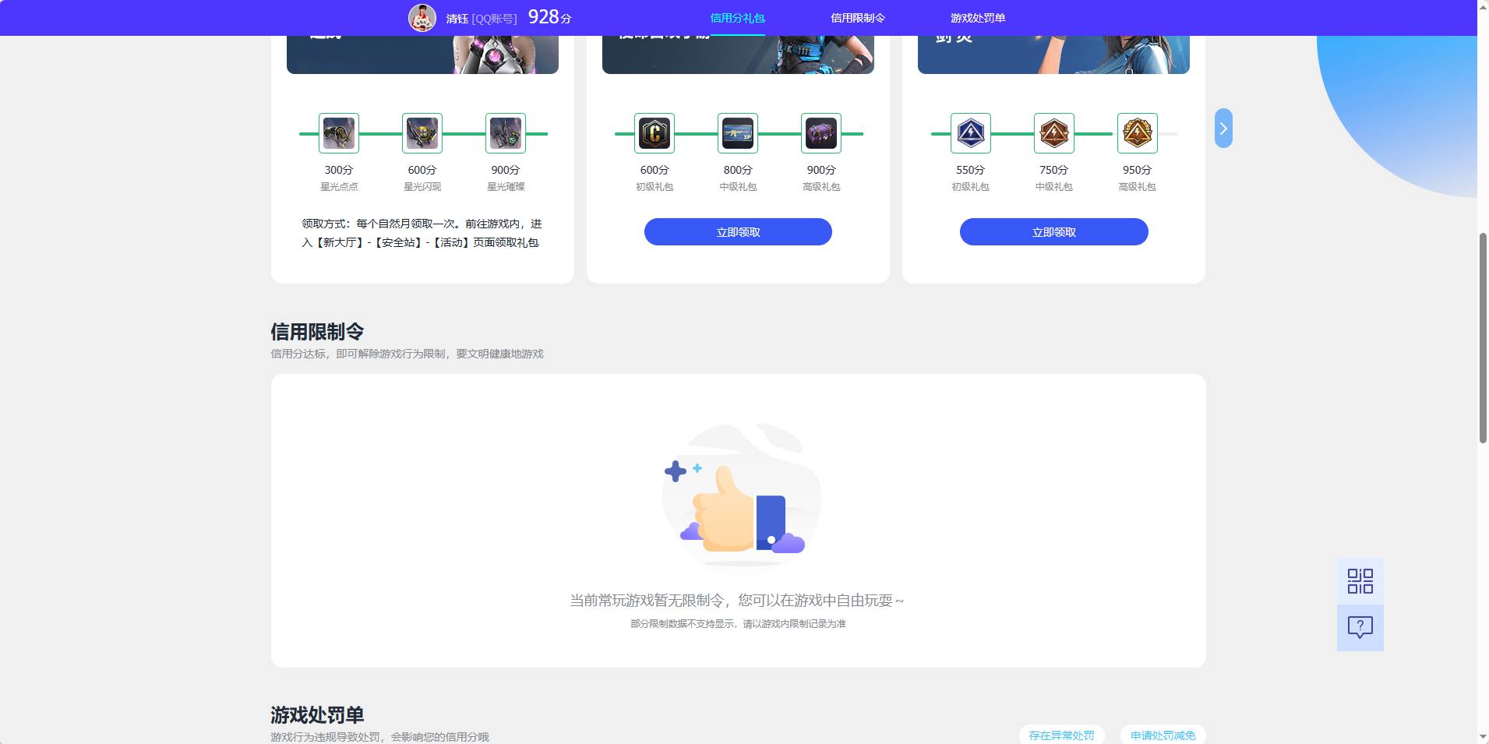Click the 领取方式 instruction text

point(422,233)
